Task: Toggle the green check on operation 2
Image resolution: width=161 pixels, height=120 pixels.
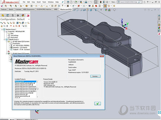Action: click(9, 53)
